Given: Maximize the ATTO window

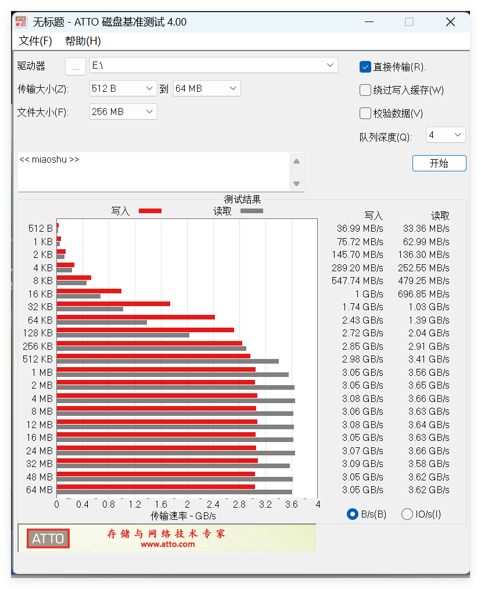Looking at the screenshot, I should coord(409,22).
